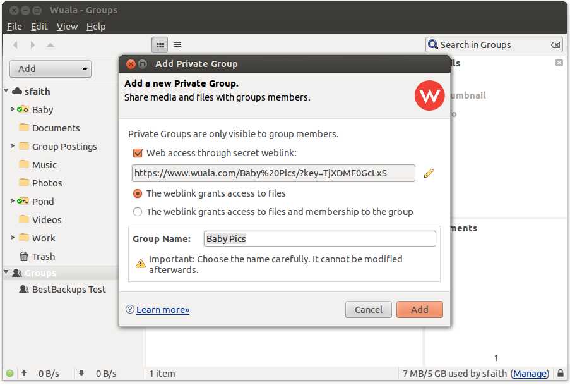Open the Help menu
The height and width of the screenshot is (385, 570).
[96, 27]
